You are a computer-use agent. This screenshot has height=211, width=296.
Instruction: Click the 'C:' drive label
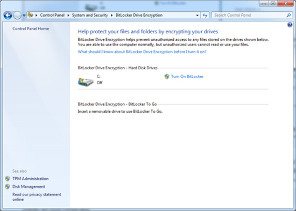click(x=98, y=76)
